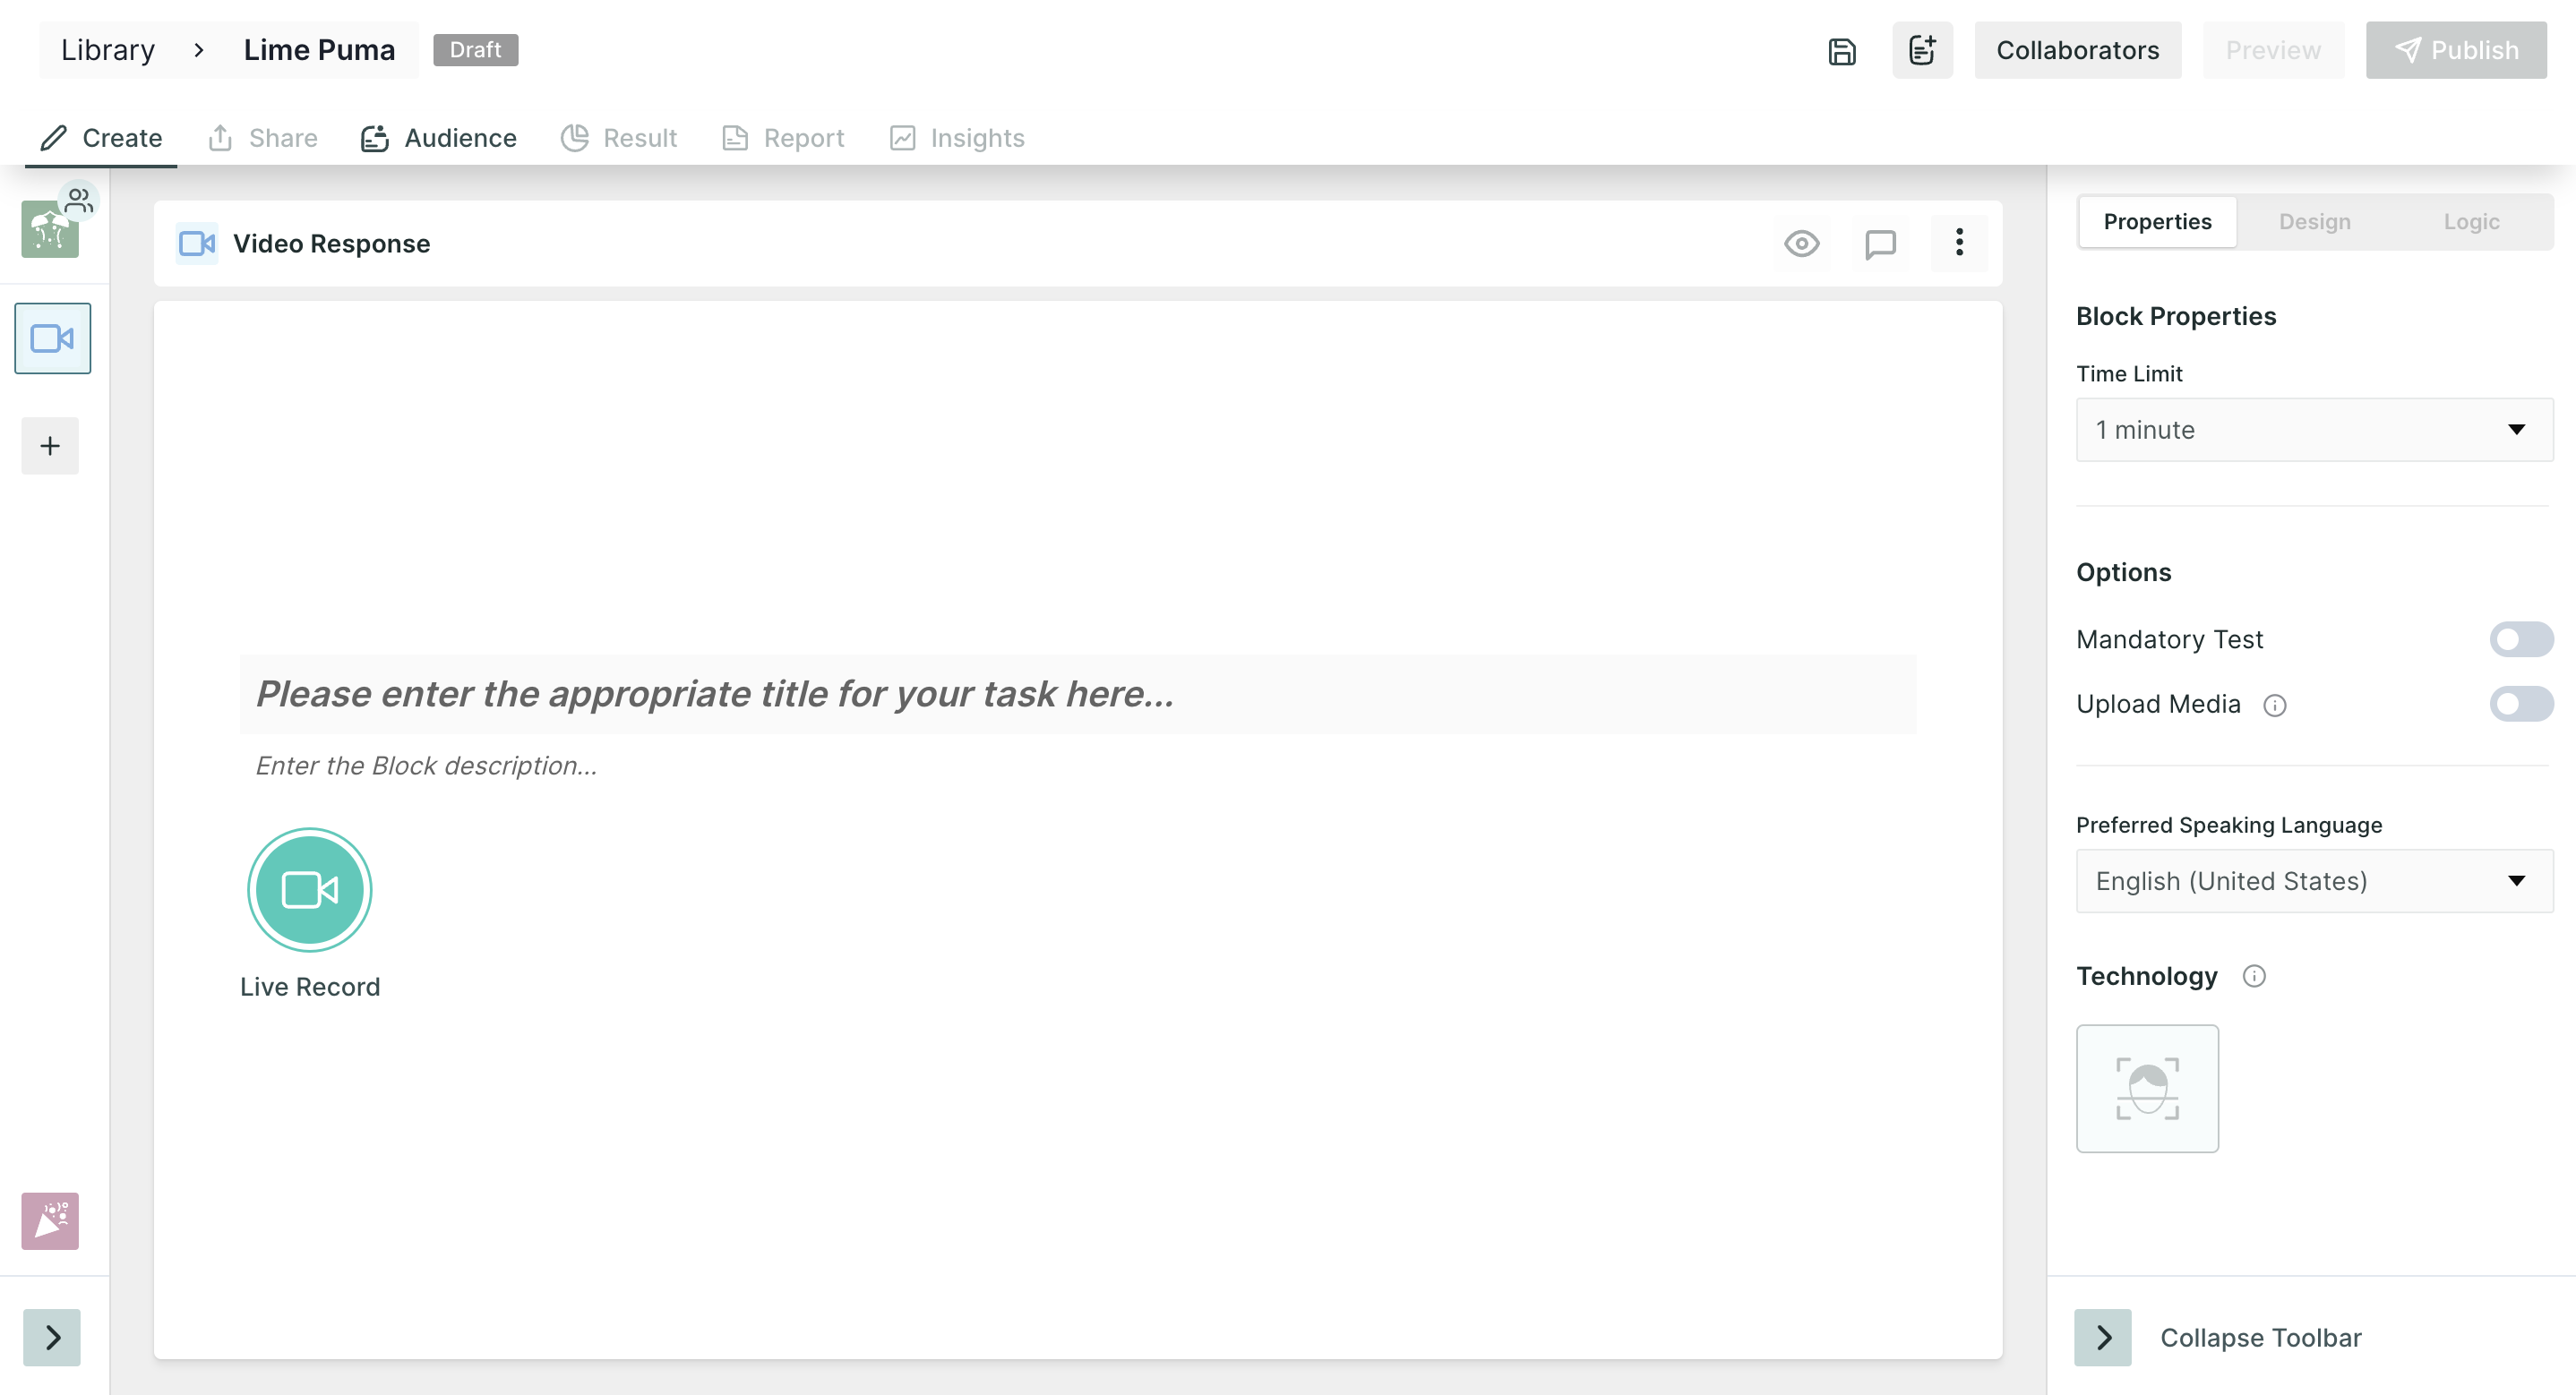Enable the Upload Media toggle
The height and width of the screenshot is (1395, 2576).
[2521, 704]
